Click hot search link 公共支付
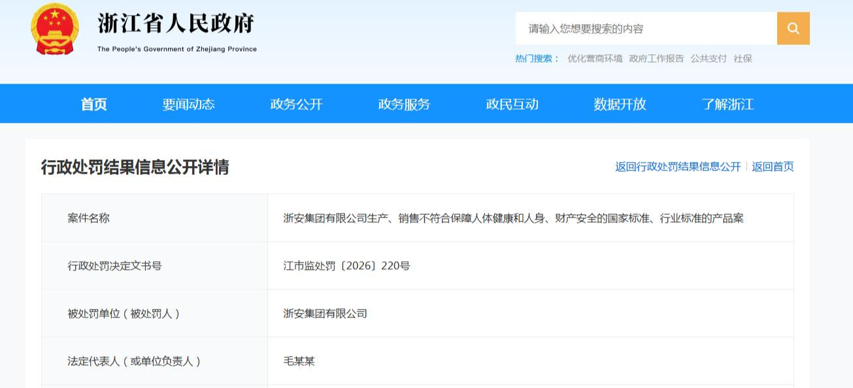This screenshot has height=388, width=853. pyautogui.click(x=709, y=58)
